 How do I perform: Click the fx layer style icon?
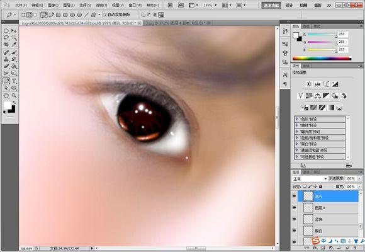pyautogui.click(x=315, y=248)
